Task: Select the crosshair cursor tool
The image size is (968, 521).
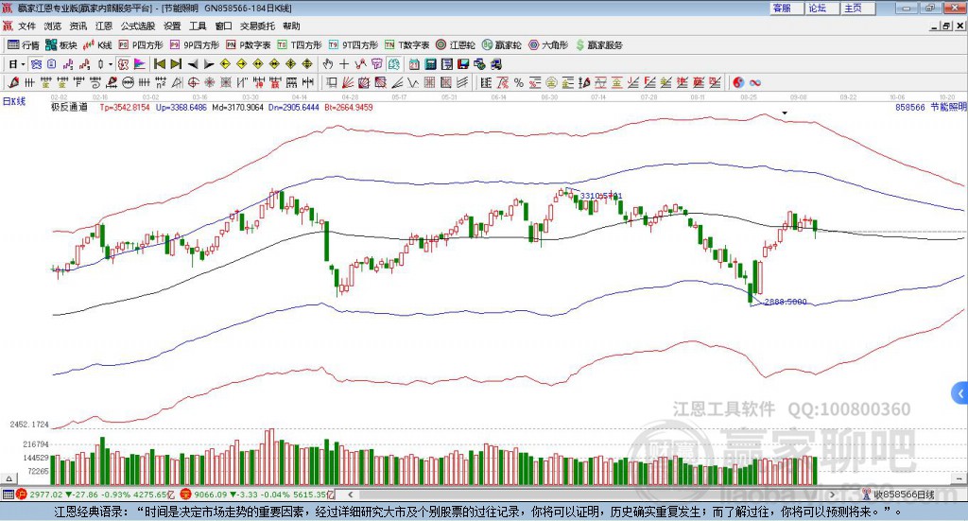Action: [344, 64]
